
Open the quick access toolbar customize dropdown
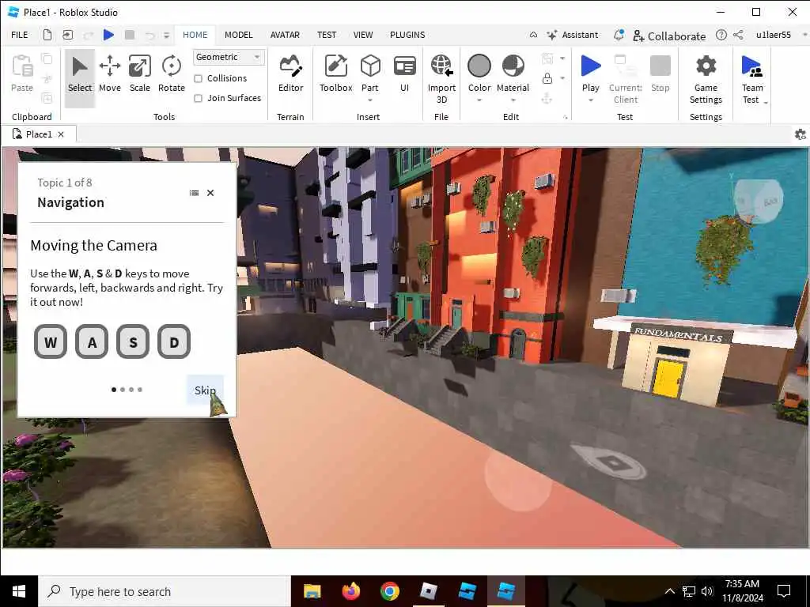pos(166,35)
